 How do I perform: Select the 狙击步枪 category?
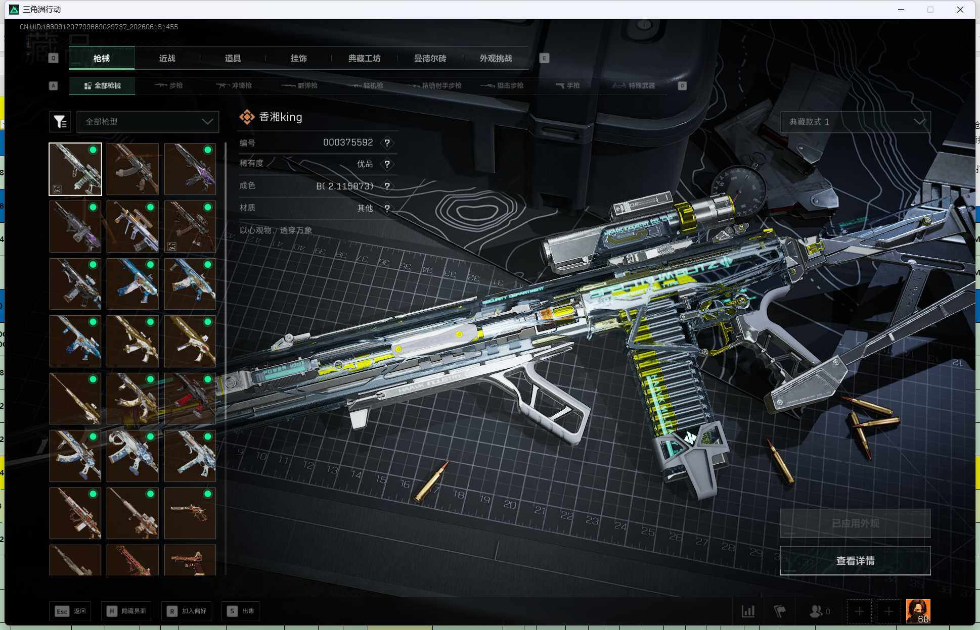click(502, 86)
